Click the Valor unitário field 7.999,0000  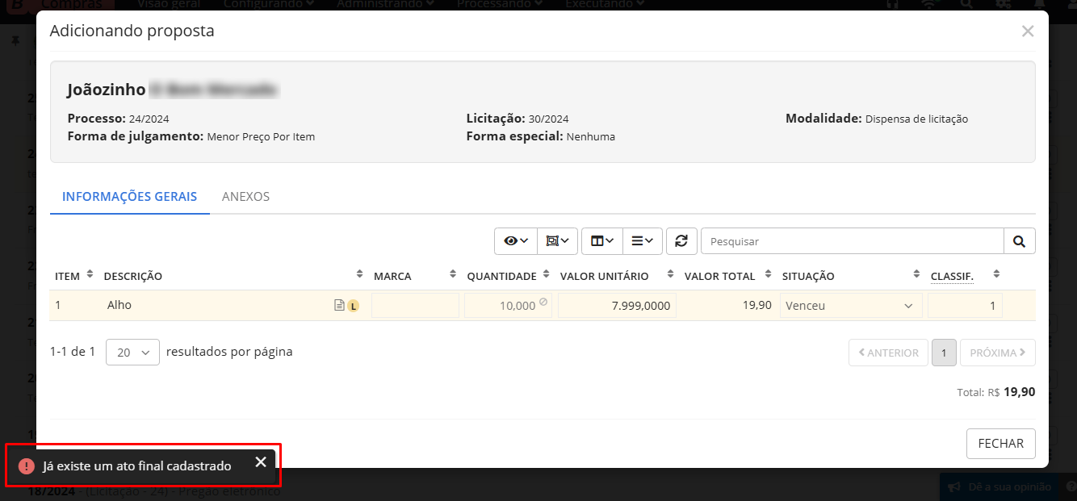tap(617, 306)
